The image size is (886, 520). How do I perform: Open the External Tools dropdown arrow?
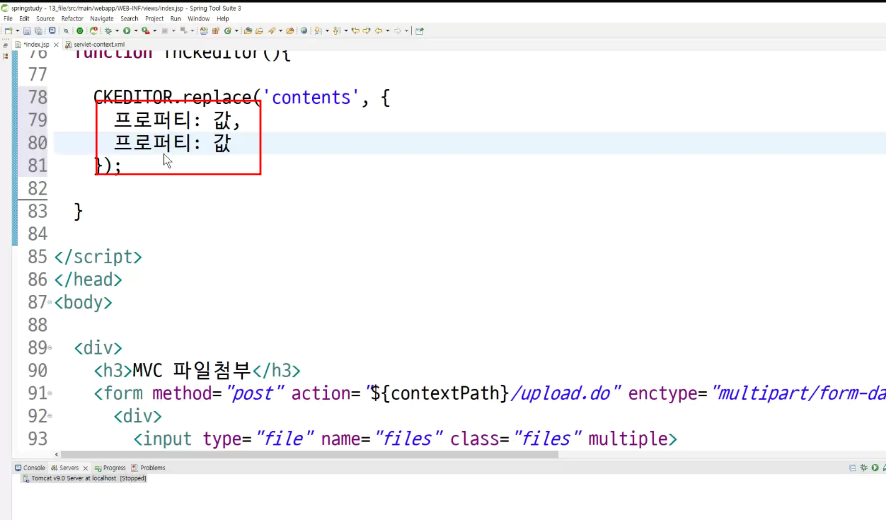pyautogui.click(x=154, y=30)
